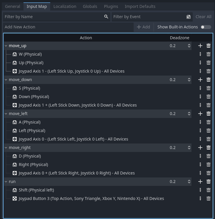This screenshot has height=219, width=215.
Task: Add an event to move_down action
Action: click(x=200, y=80)
